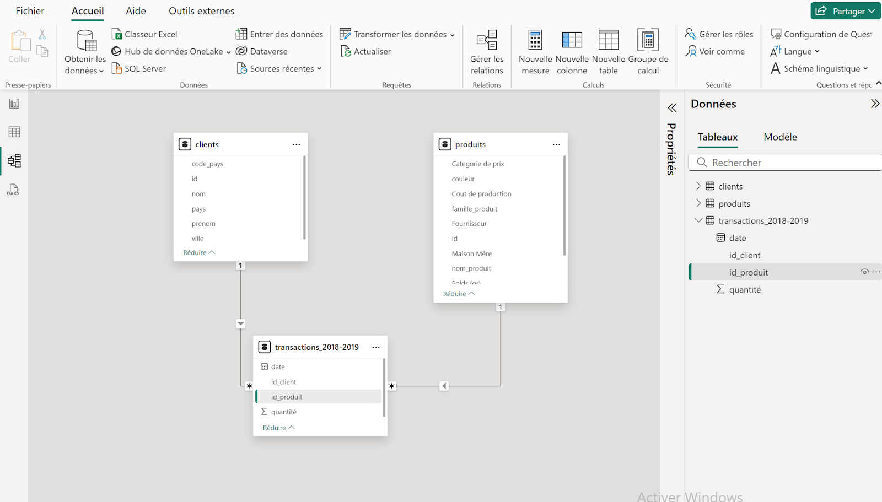The height and width of the screenshot is (502, 882).
Task: Collapse the Données pane with double chevron
Action: coord(875,104)
